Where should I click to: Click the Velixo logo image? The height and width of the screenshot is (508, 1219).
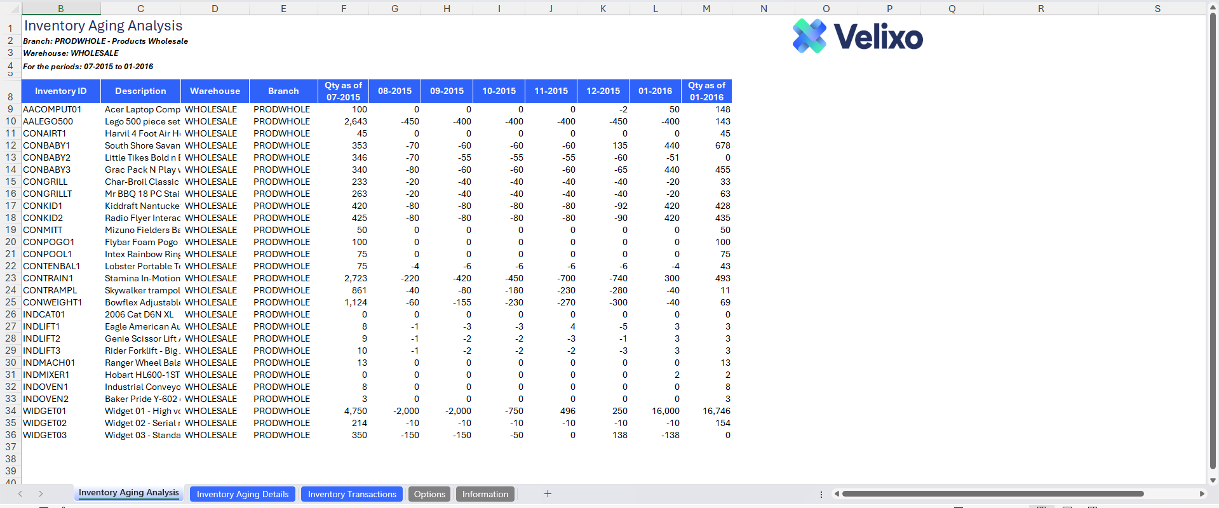tap(858, 36)
